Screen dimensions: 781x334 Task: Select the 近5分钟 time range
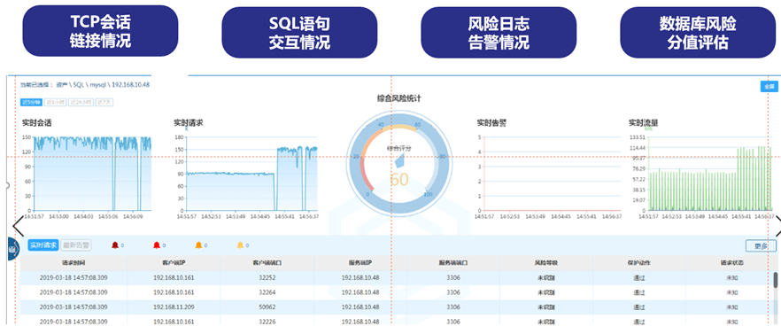coord(31,102)
